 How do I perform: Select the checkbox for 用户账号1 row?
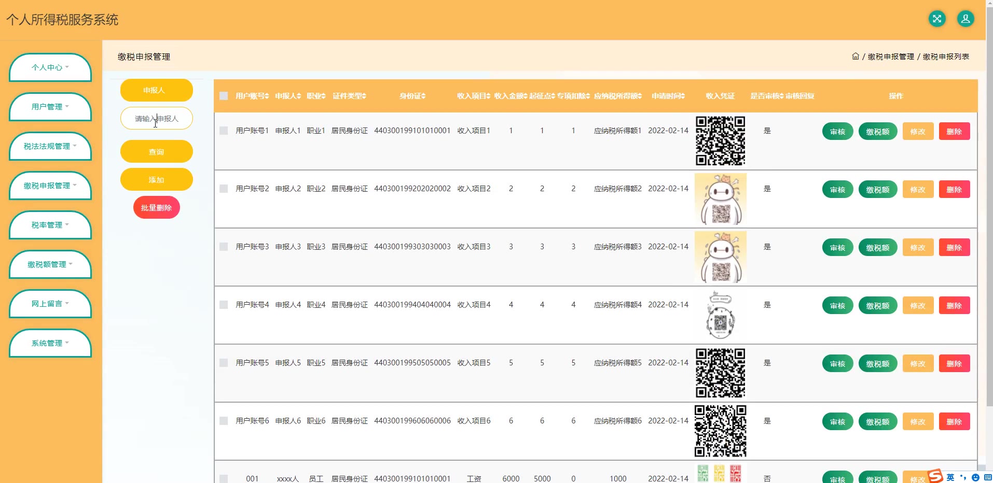(x=224, y=131)
